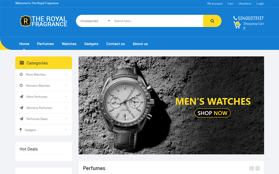Screen dimensions: 279x174
Task: Click the Categories hamburger menu icon
Action: click(x=22, y=63)
